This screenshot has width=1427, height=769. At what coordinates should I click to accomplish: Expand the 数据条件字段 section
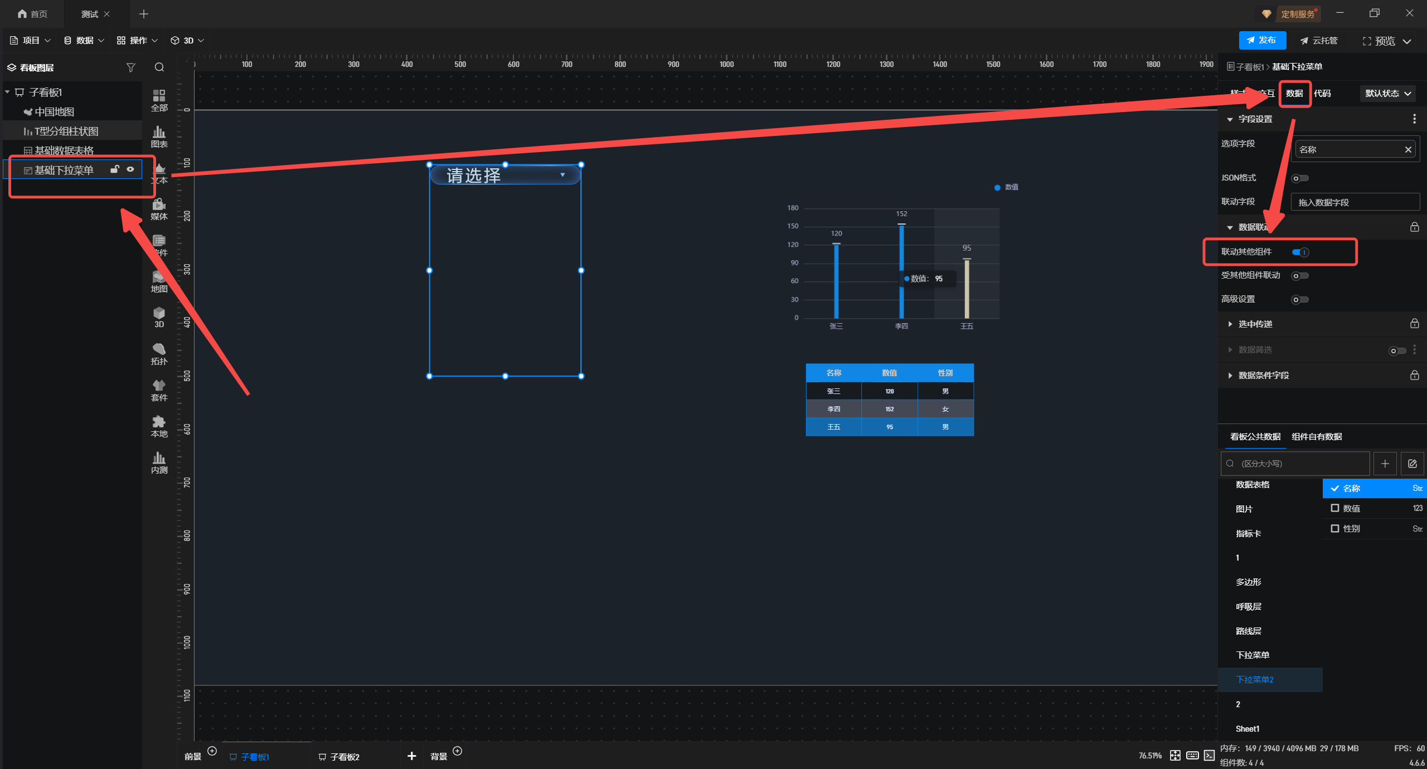1263,376
